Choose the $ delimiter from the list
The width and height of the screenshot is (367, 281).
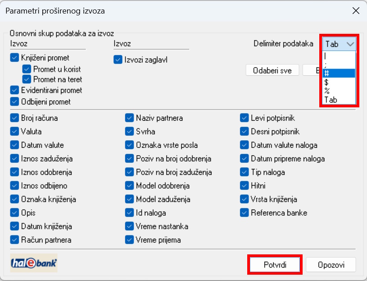pyautogui.click(x=339, y=82)
